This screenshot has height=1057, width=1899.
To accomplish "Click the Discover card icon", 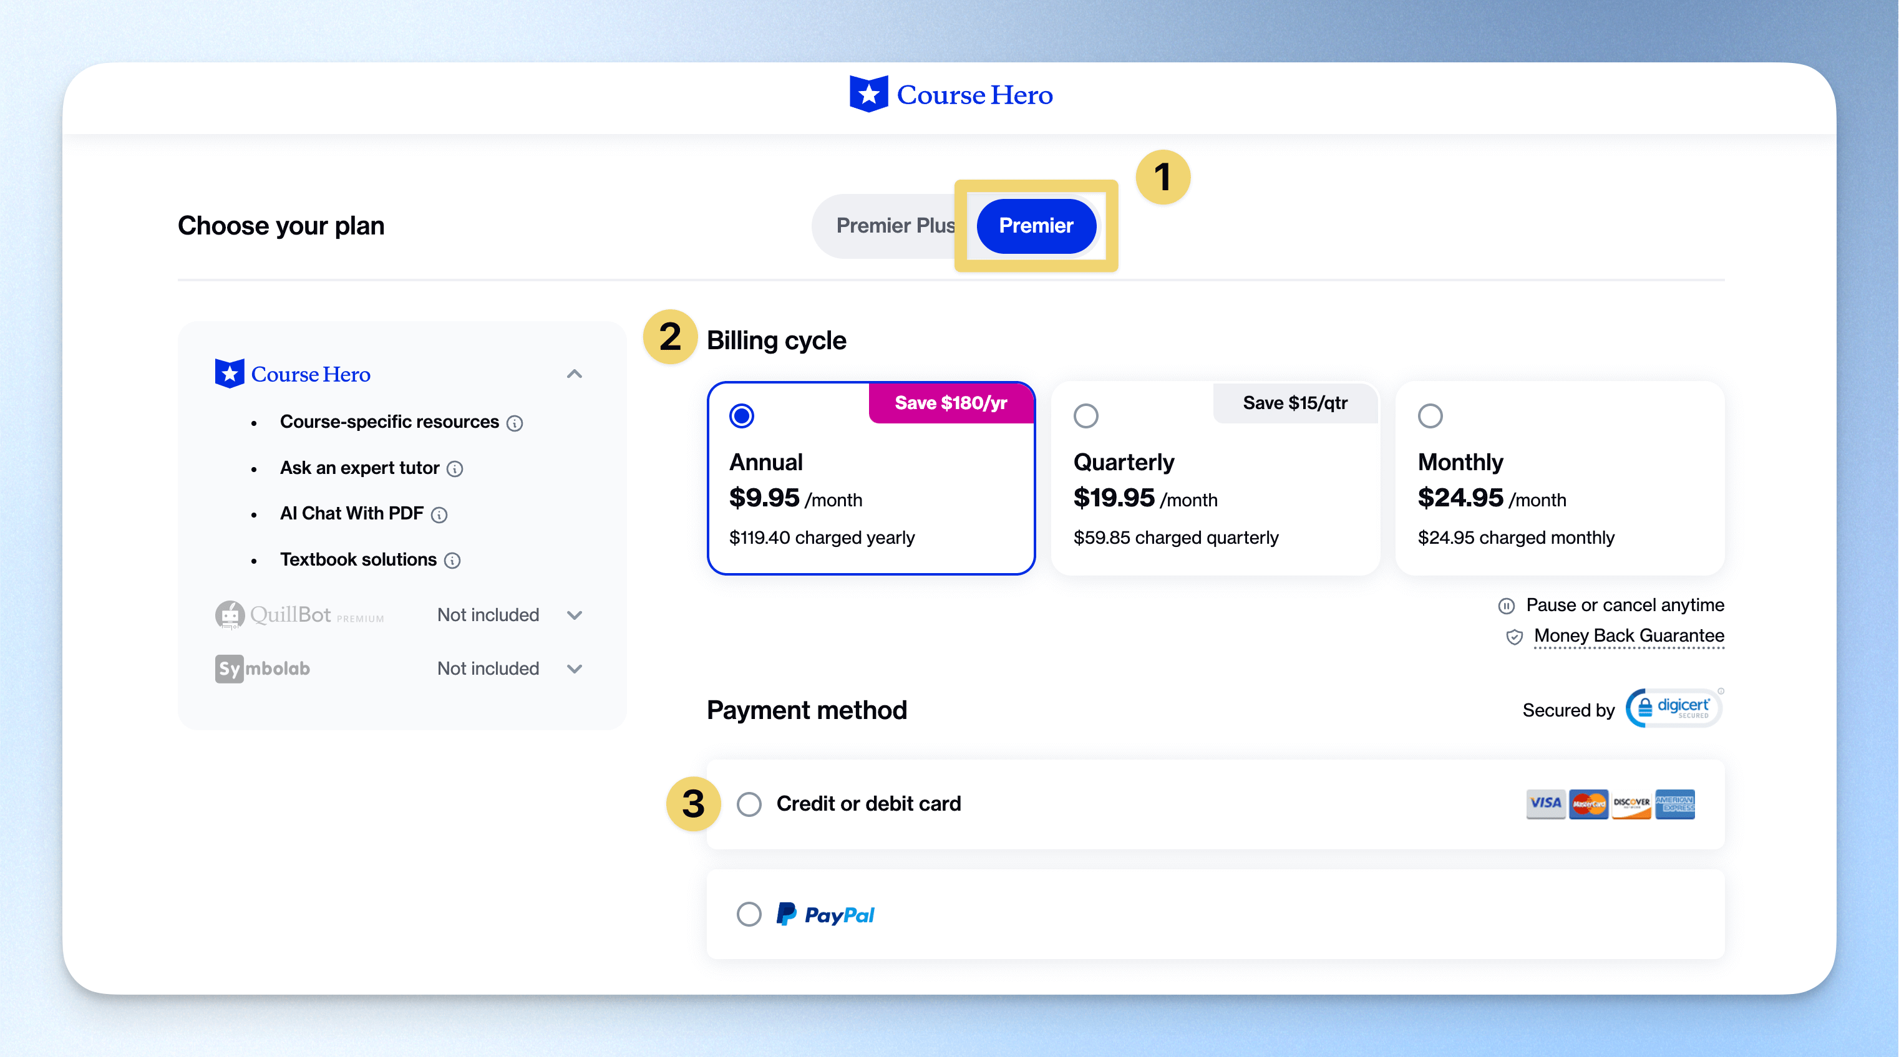I will 1631,803.
